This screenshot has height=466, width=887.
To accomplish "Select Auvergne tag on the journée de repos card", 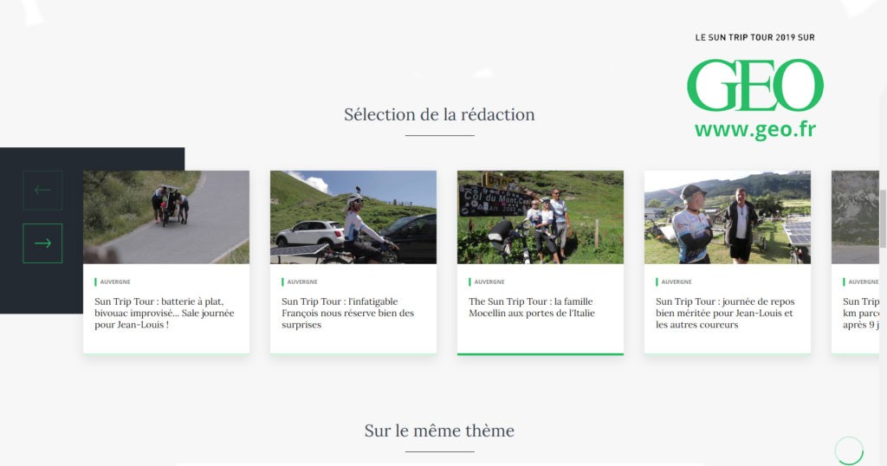I will pyautogui.click(x=677, y=282).
